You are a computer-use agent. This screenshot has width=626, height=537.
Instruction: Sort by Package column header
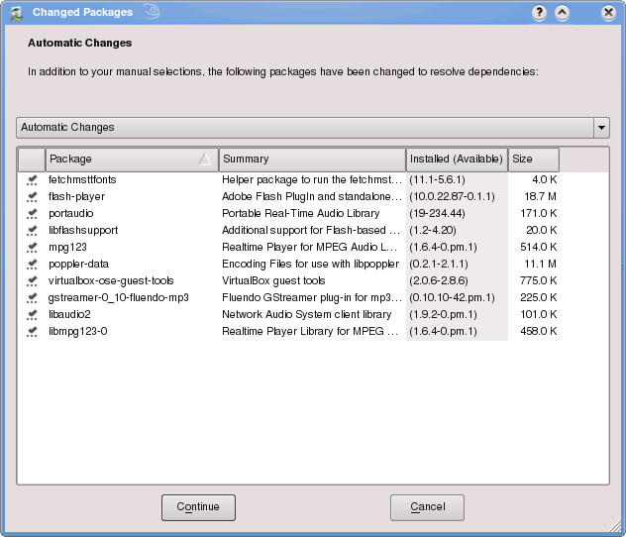click(132, 160)
